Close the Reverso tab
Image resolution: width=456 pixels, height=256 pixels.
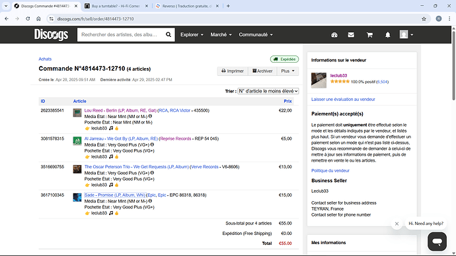[217, 6]
